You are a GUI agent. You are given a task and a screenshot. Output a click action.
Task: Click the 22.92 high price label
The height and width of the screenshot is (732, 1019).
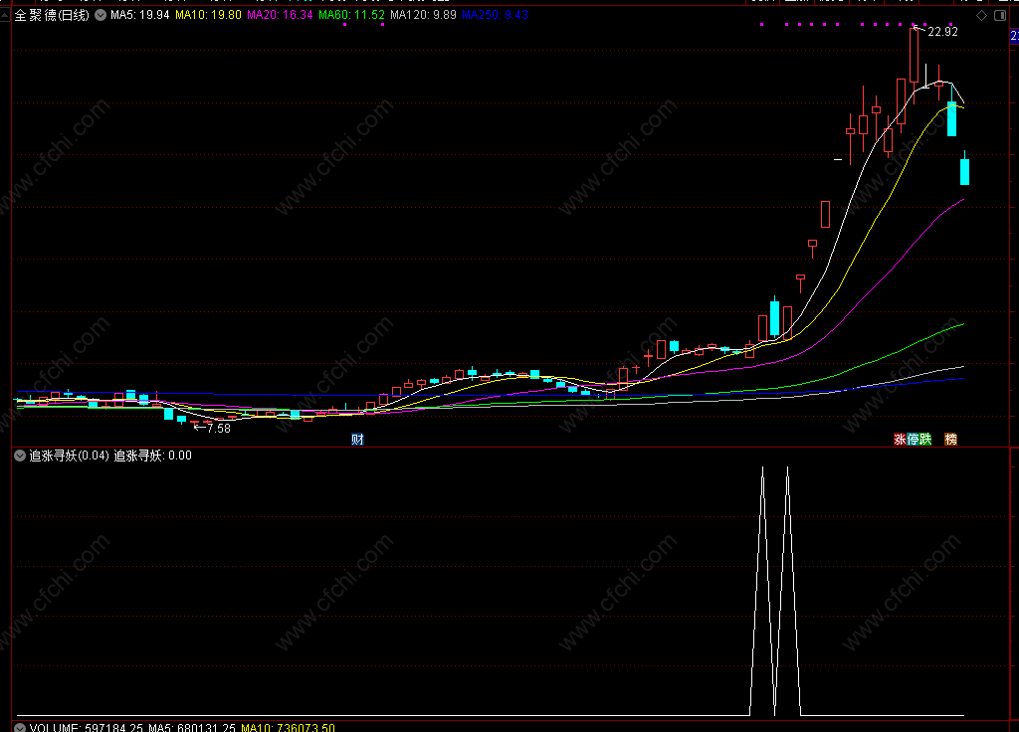coord(942,32)
